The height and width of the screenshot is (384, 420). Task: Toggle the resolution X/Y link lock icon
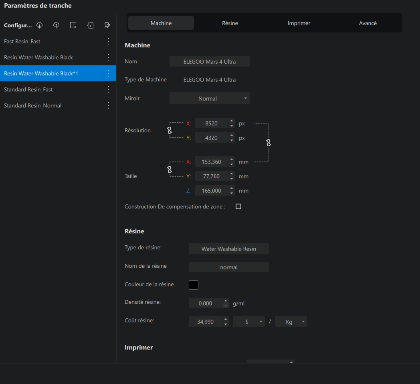pos(170,130)
